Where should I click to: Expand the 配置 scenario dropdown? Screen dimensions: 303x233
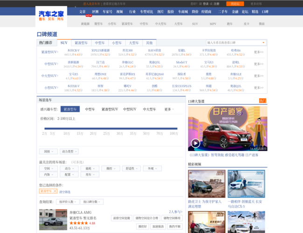click(69, 175)
